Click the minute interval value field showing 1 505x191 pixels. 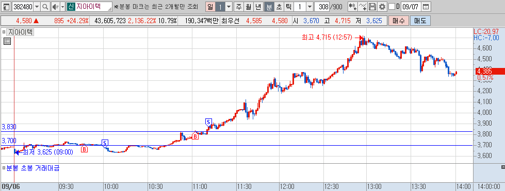tap(300, 6)
